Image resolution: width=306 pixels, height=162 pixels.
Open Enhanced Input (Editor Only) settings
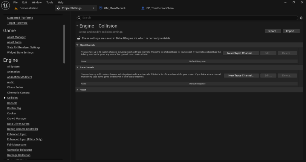25,139
